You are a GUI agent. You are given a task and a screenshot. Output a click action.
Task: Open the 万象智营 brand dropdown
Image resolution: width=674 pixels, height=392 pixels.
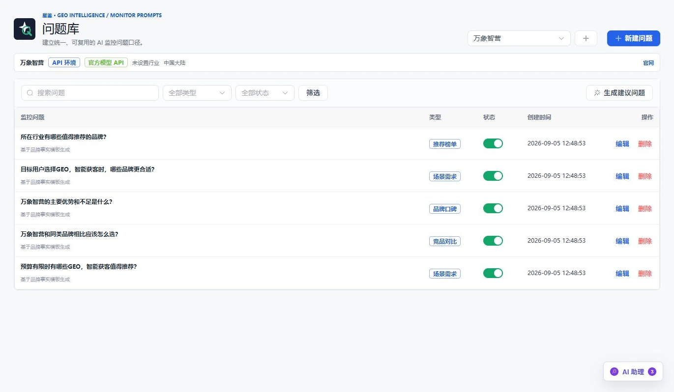coord(519,38)
